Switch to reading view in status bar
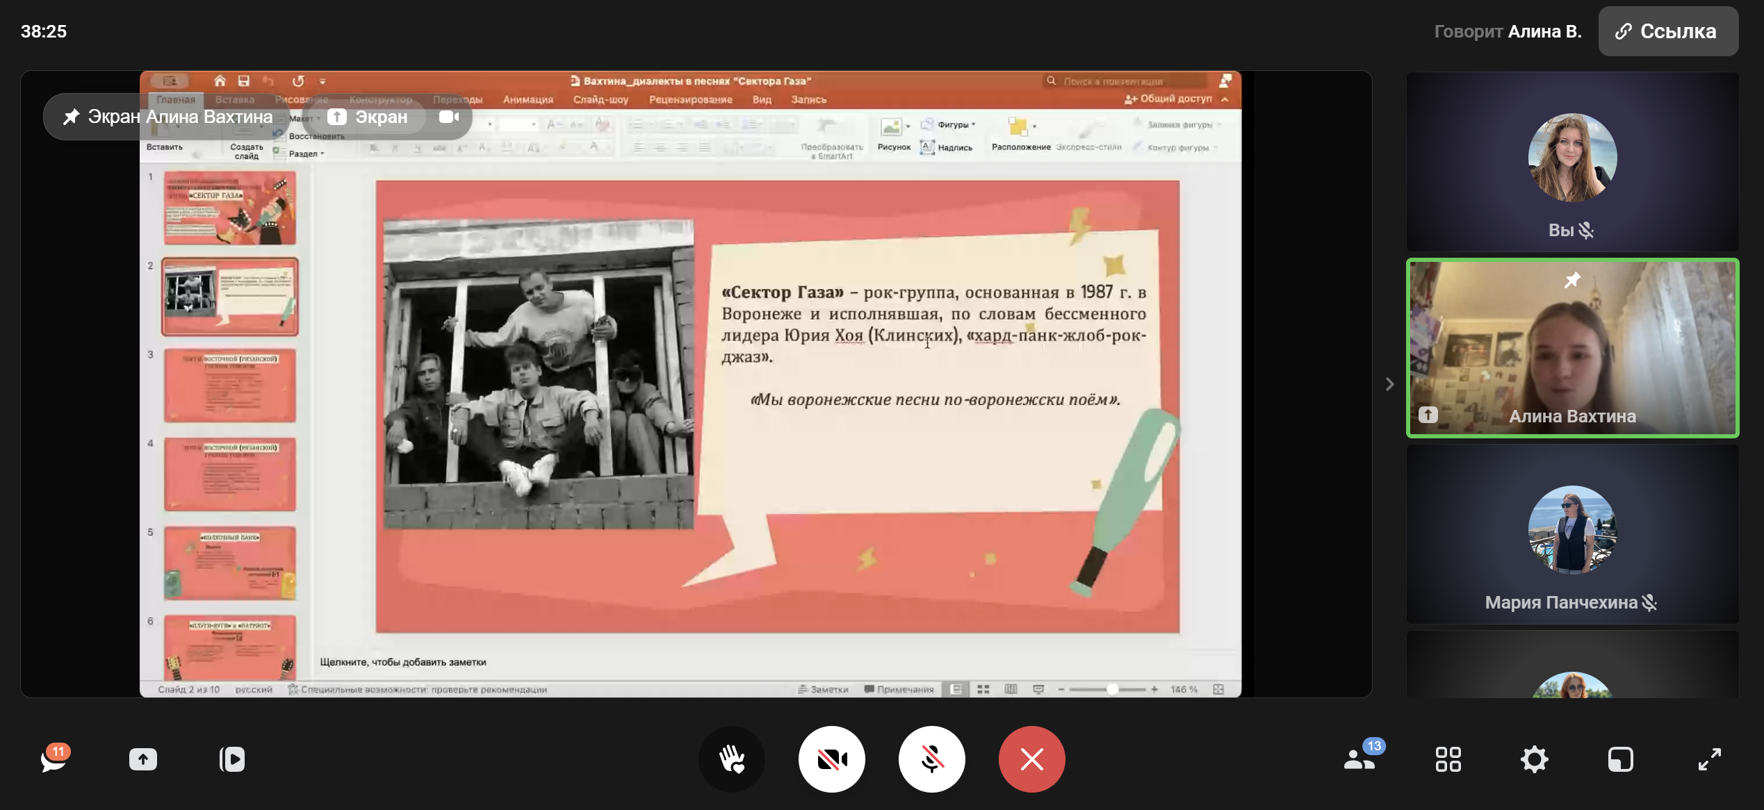This screenshot has width=1764, height=810. point(1011,689)
